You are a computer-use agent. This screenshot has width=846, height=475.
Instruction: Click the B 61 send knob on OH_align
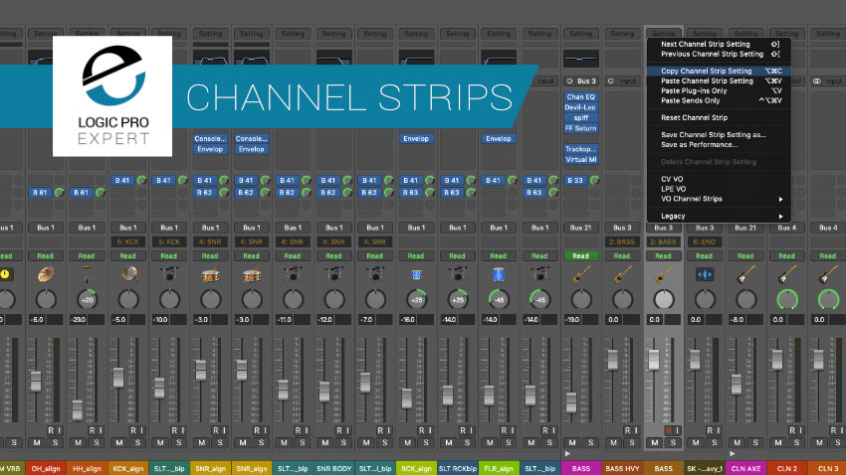[59, 192]
